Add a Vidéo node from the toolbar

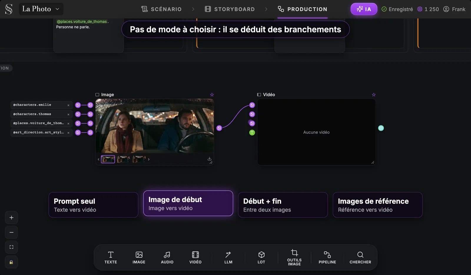point(195,258)
